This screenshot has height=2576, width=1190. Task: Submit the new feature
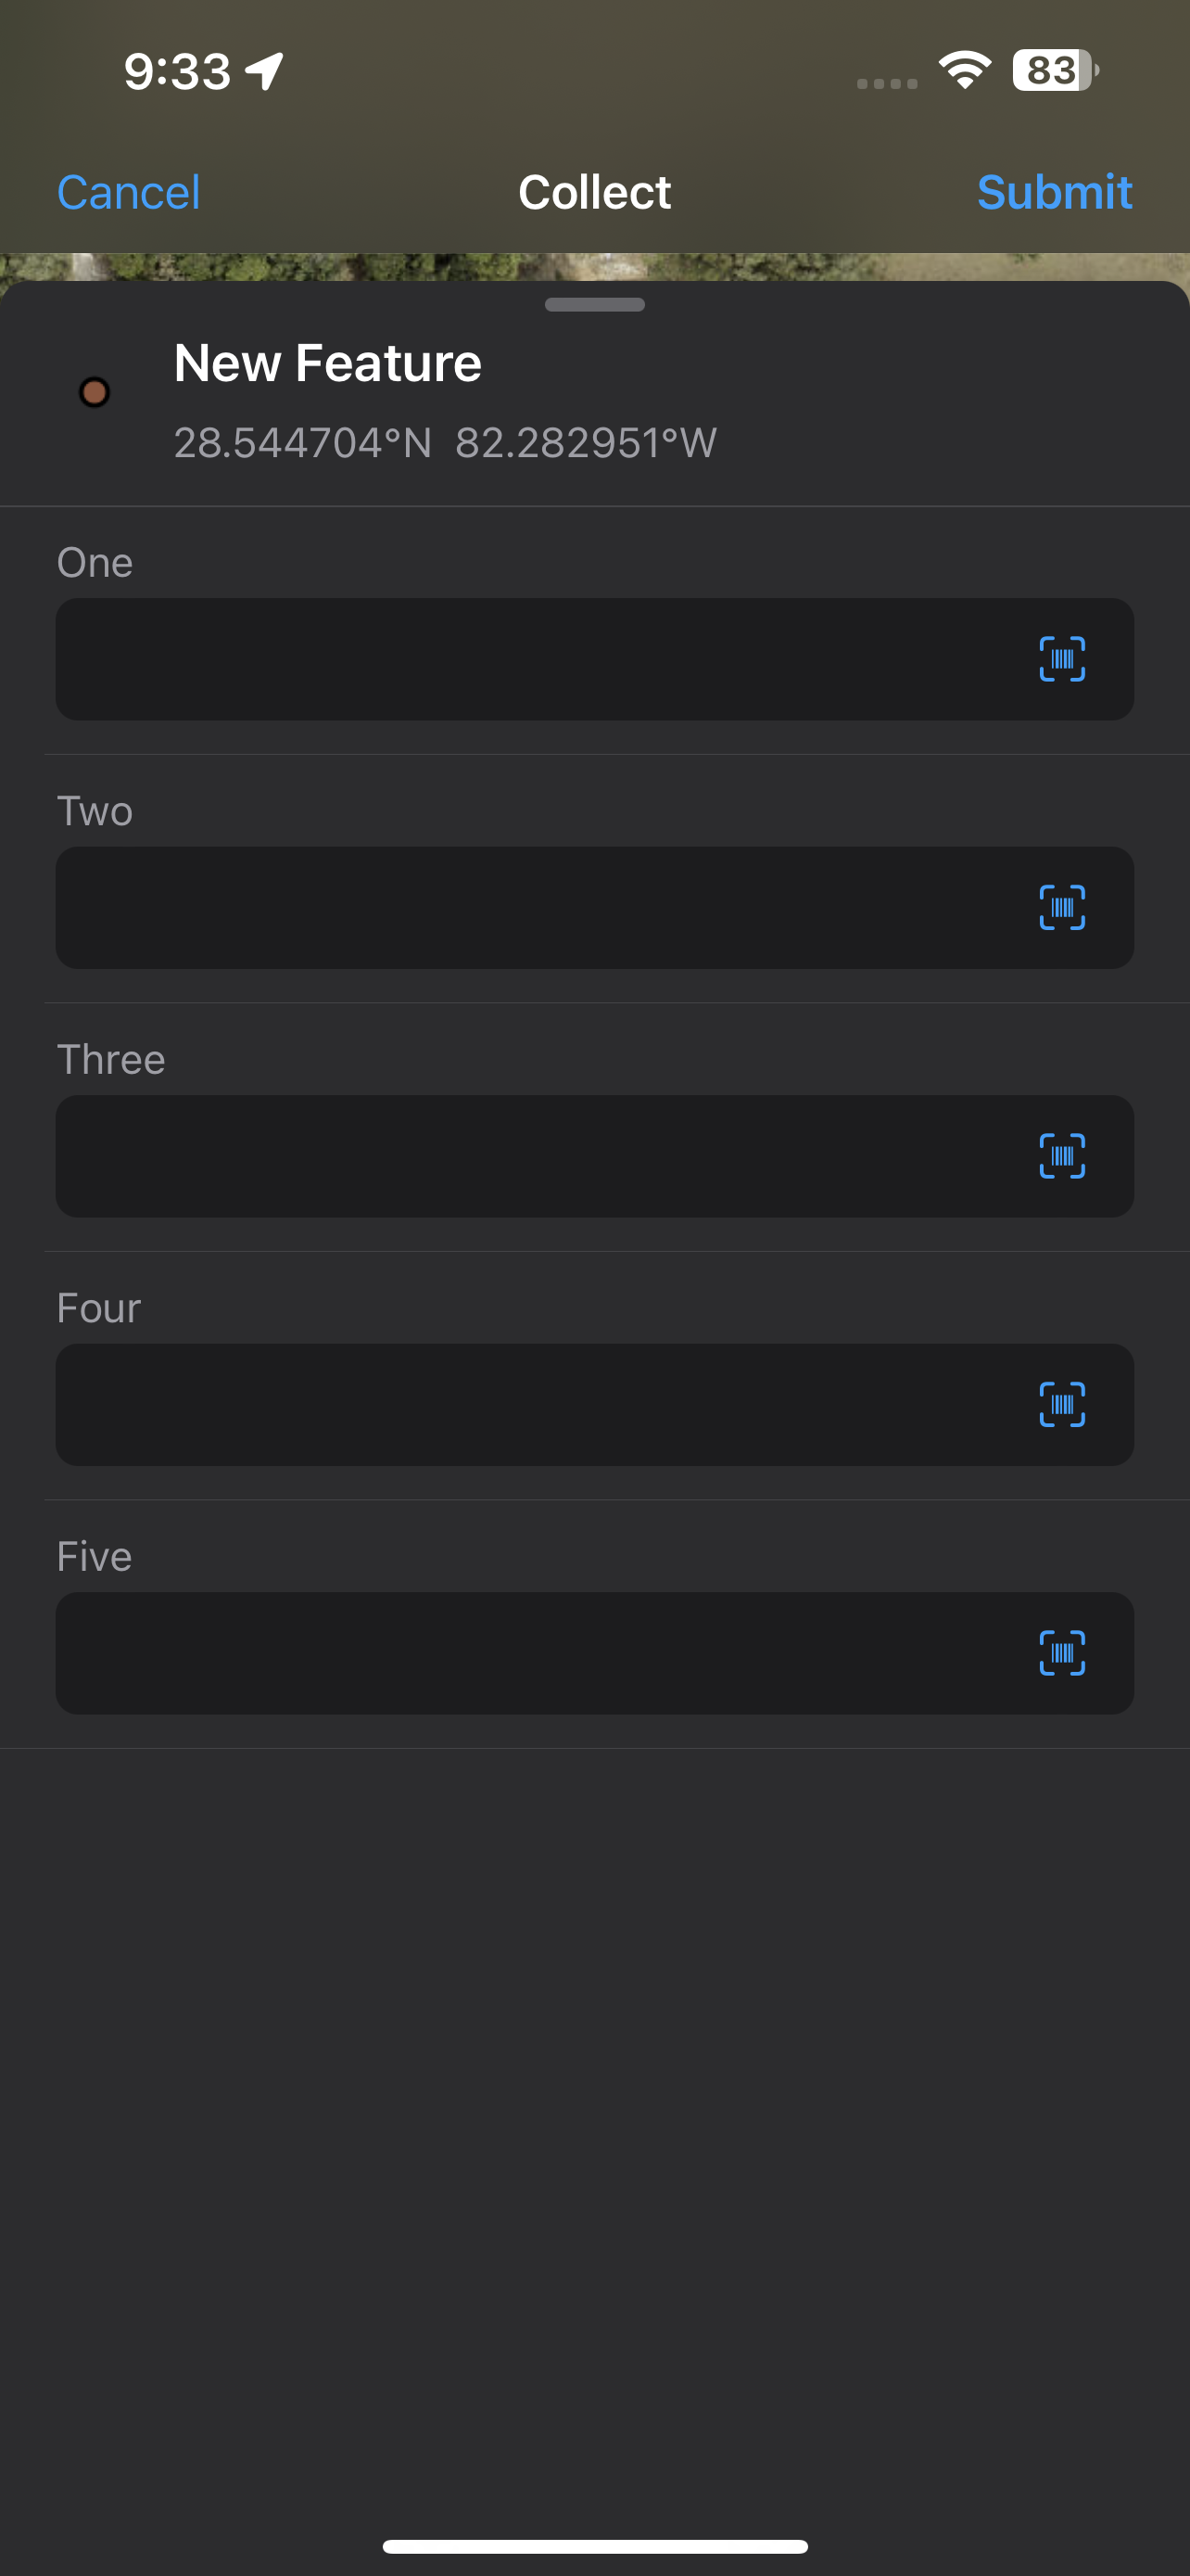pyautogui.click(x=1055, y=191)
